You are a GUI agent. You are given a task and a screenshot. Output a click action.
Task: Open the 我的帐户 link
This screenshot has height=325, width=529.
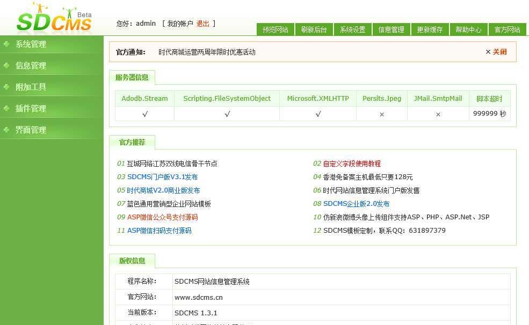pyautogui.click(x=180, y=24)
